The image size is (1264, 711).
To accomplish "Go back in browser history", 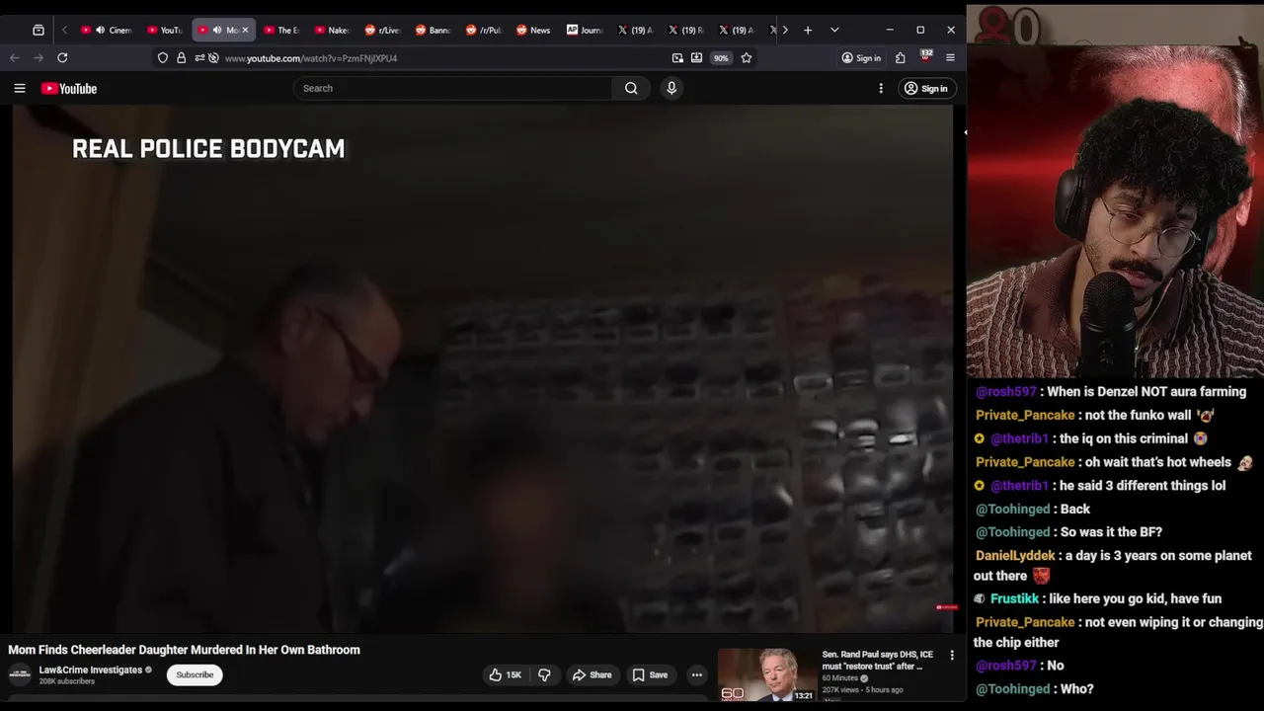I will point(15,58).
